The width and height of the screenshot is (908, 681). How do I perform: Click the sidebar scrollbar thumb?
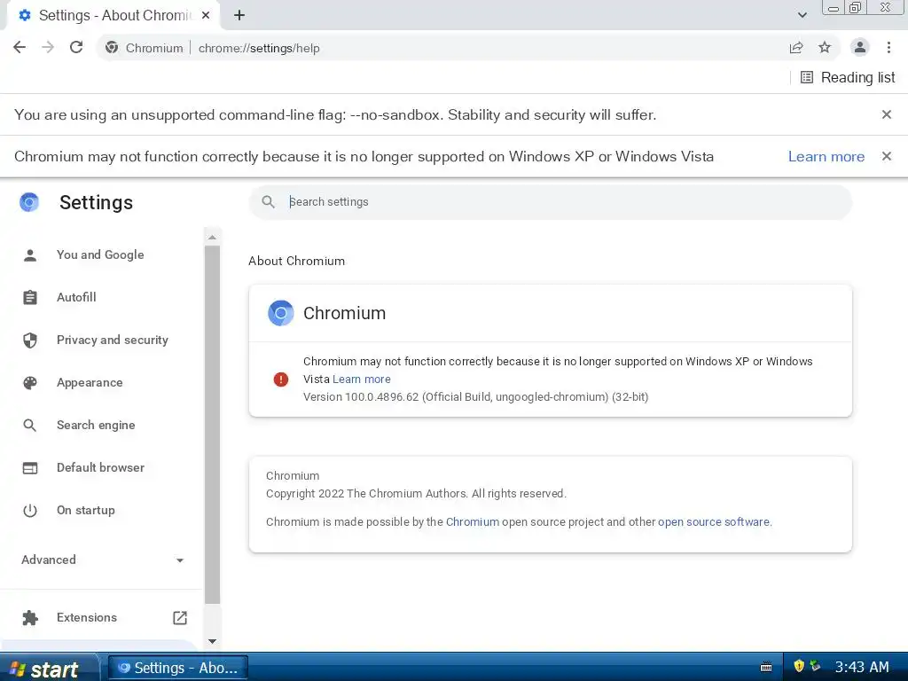point(212,425)
